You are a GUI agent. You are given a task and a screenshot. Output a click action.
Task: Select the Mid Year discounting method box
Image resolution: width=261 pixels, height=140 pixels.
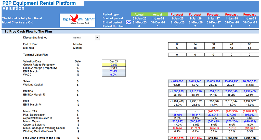click(x=83, y=38)
